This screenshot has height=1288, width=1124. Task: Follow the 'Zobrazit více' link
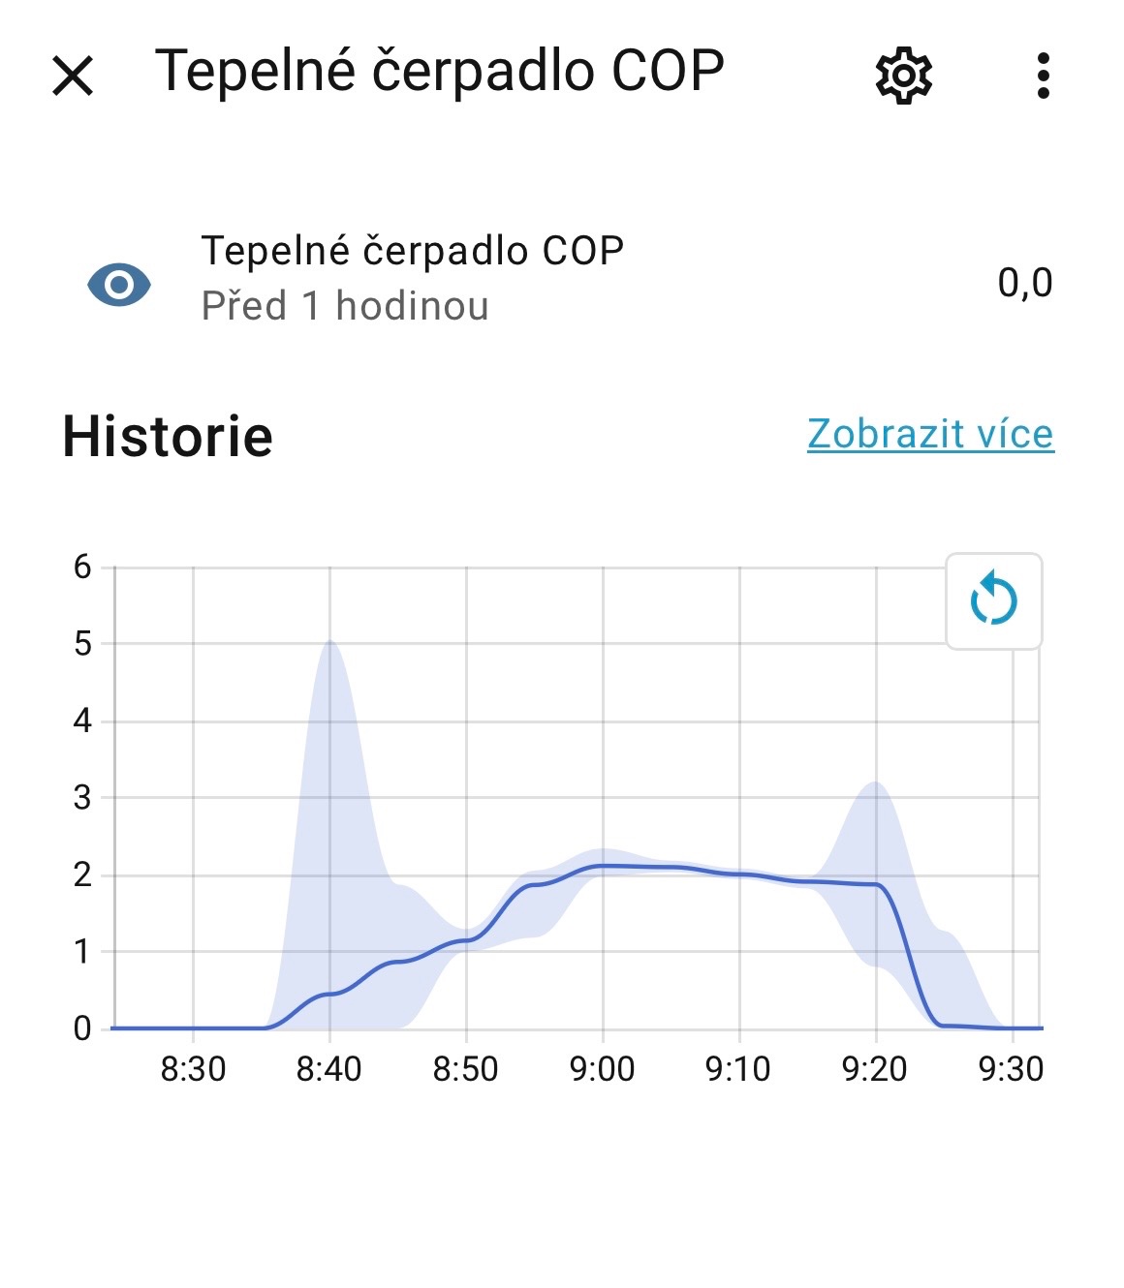click(x=930, y=434)
